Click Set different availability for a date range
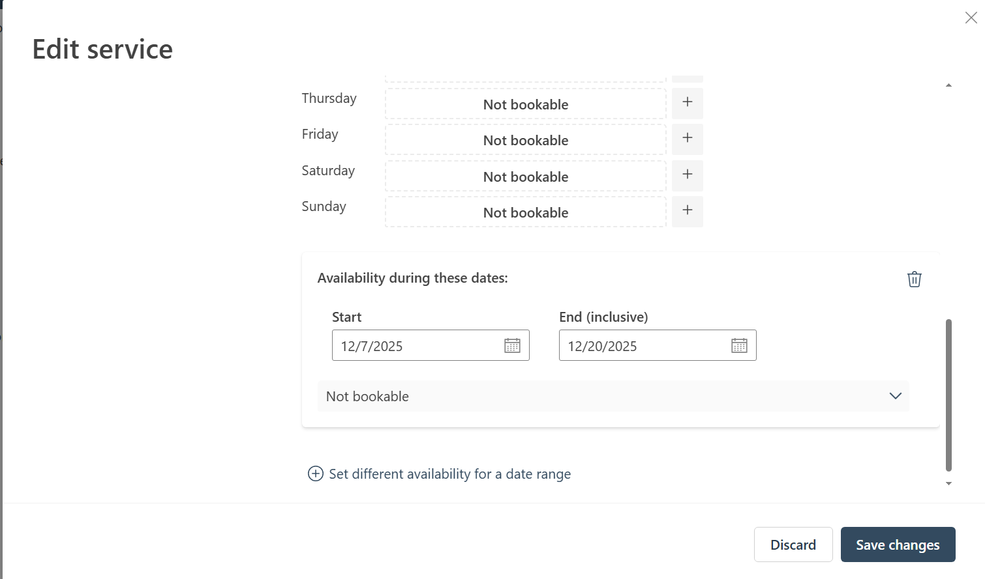985x579 pixels. click(449, 474)
